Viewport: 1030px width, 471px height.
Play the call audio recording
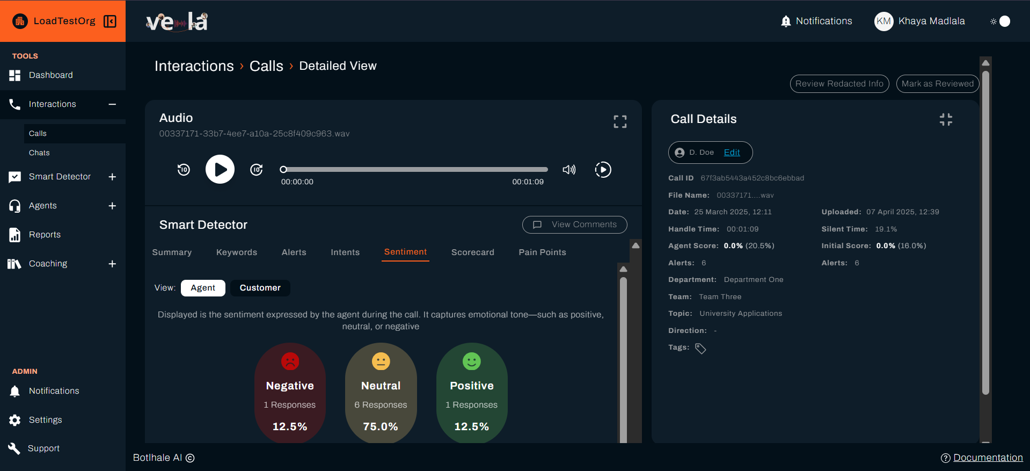click(220, 170)
